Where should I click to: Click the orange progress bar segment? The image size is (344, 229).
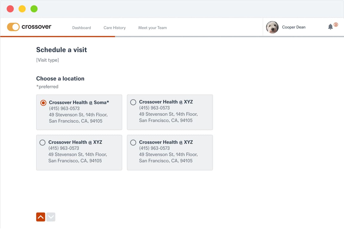[57, 36]
